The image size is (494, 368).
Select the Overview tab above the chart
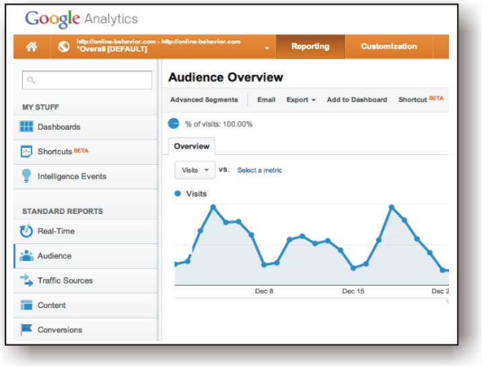click(x=191, y=146)
